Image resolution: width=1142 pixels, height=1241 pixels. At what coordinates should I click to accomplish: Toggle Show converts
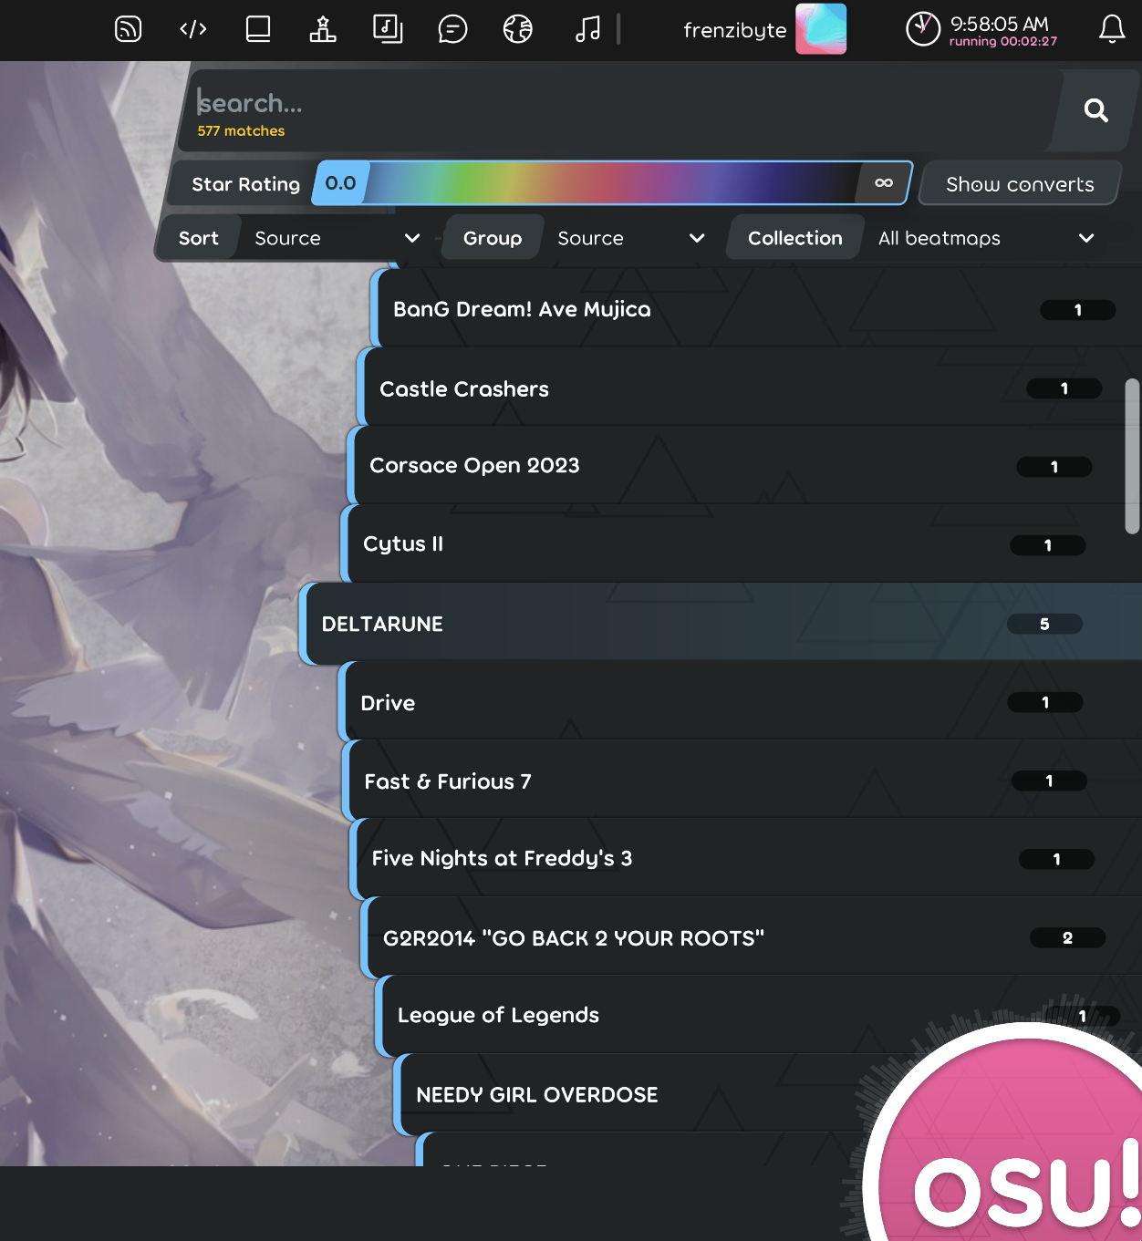1020,184
